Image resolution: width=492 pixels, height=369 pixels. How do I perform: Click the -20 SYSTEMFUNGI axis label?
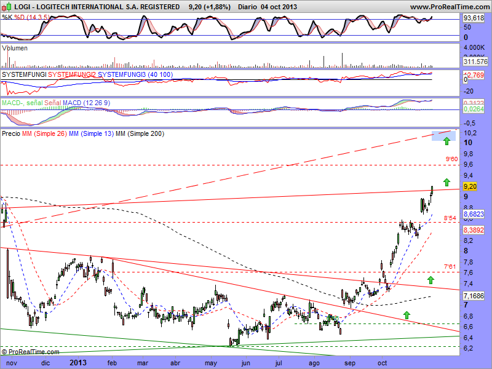[469, 91]
